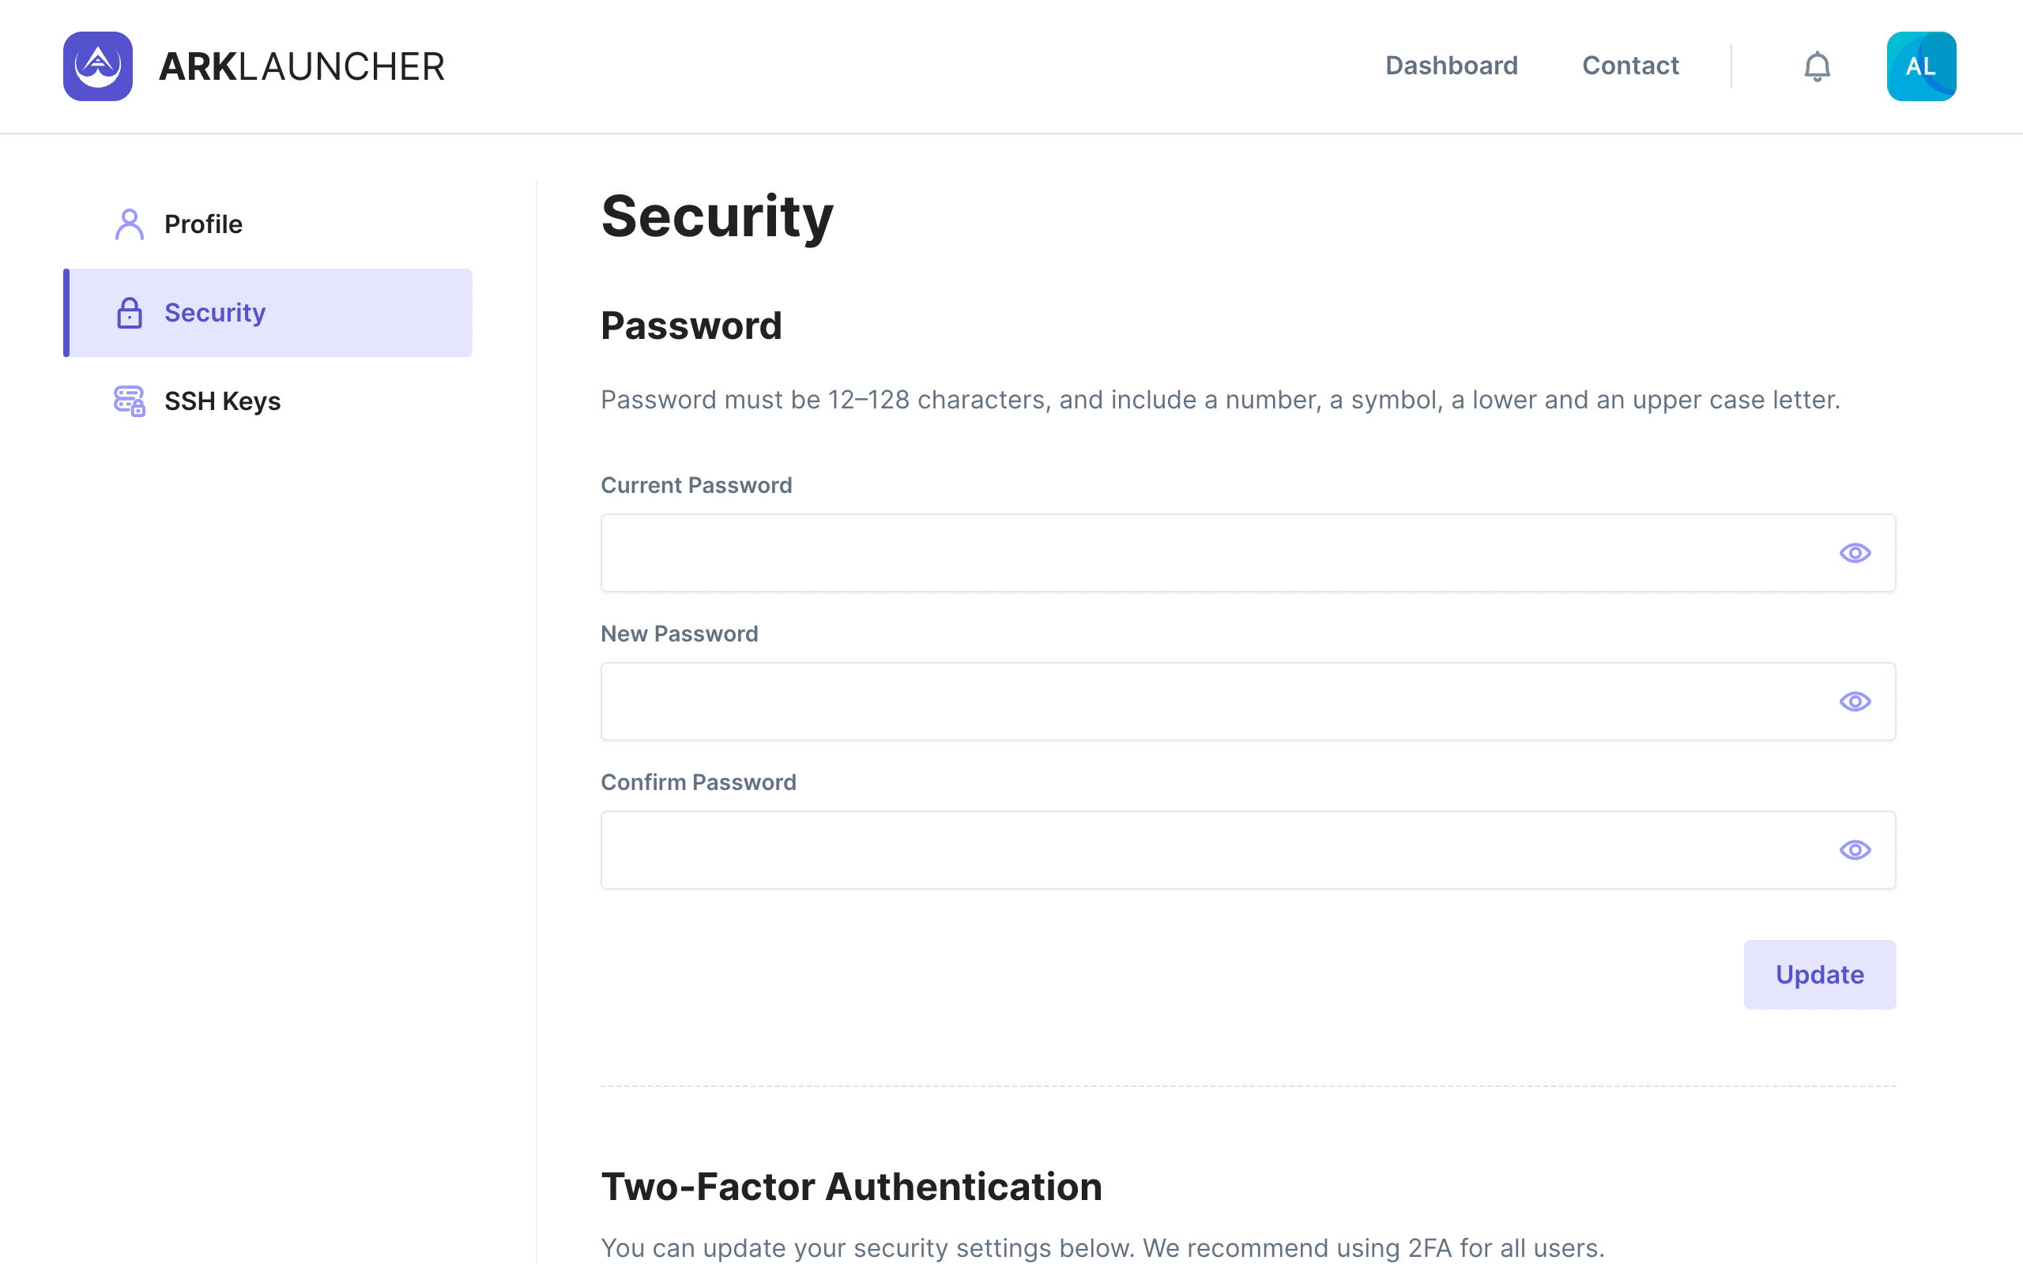The height and width of the screenshot is (1264, 2023).
Task: Show the Current Password text
Action: tap(1854, 554)
